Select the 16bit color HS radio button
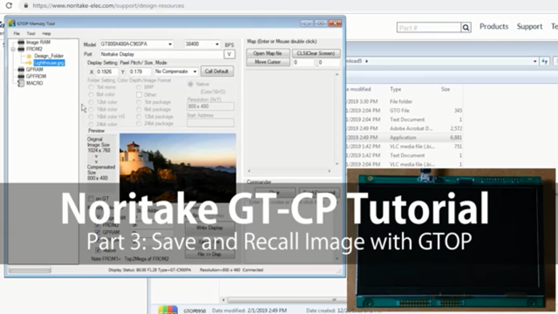Viewport: 558px width, 314px height. click(91, 117)
